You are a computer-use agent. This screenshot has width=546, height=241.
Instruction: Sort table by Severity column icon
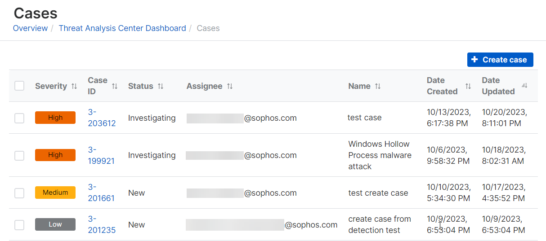click(74, 86)
